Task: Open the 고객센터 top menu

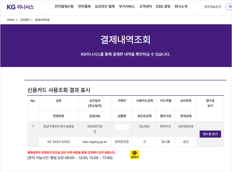Action: 145,7
